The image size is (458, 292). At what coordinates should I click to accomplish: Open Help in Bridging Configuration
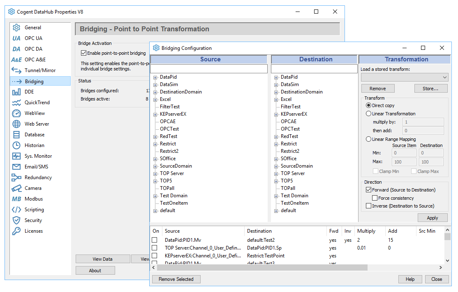[410, 279]
